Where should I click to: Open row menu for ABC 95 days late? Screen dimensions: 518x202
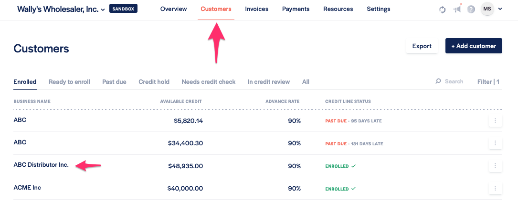click(x=495, y=121)
